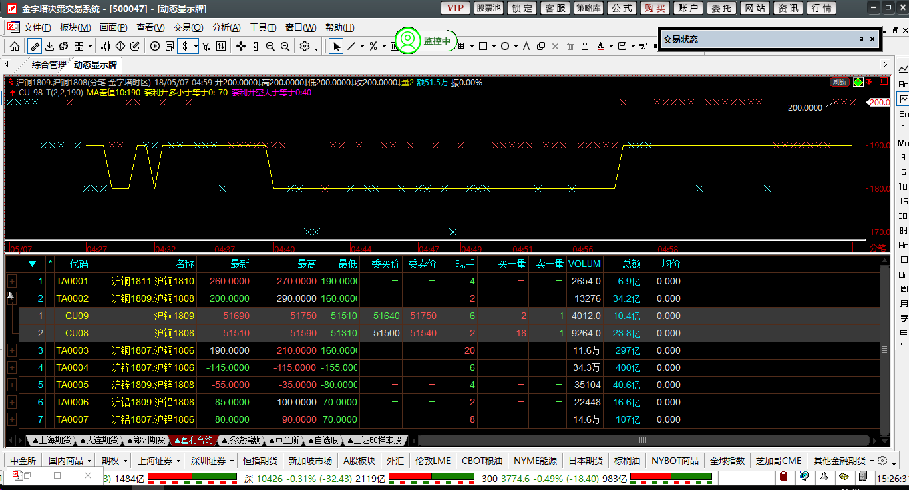Pin the 交易状态 panel
Image resolution: width=909 pixels, height=490 pixels.
[860, 39]
